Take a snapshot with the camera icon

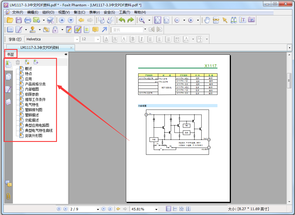[x=252, y=19]
